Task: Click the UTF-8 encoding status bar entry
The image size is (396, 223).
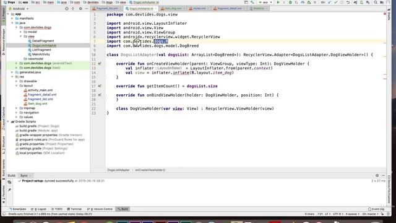Action: [x=337, y=214]
